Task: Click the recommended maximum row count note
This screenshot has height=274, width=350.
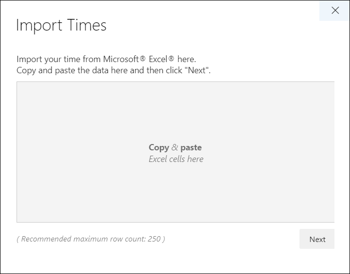Action: [x=91, y=239]
